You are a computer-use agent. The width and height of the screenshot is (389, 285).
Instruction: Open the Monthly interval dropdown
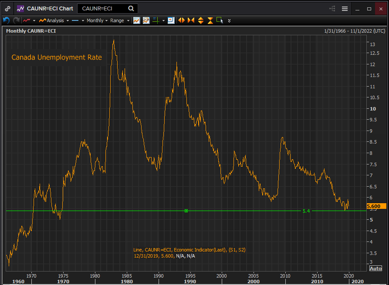(97, 20)
